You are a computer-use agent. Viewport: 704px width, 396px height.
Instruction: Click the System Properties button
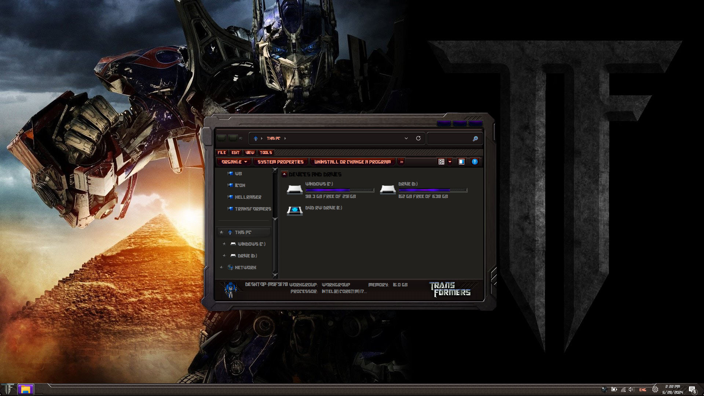click(x=280, y=162)
